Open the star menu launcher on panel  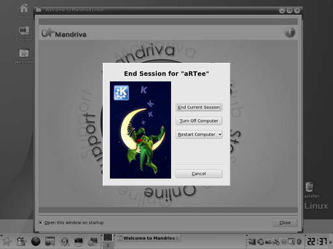[x=7, y=241]
